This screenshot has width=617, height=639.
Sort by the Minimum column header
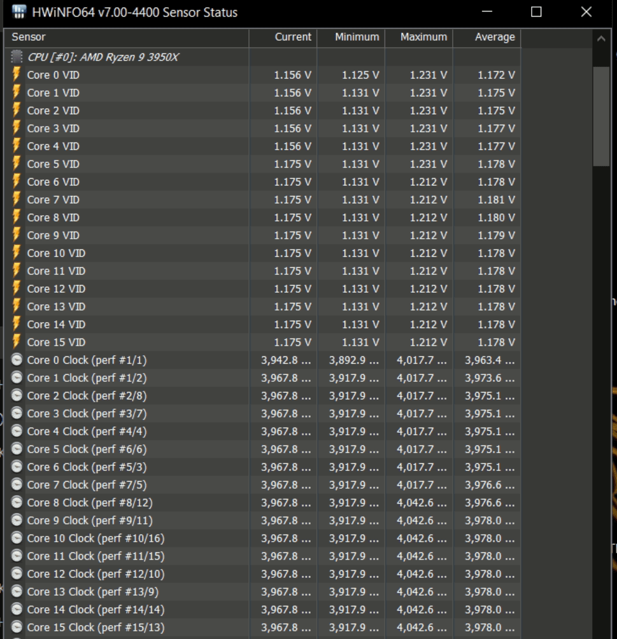[x=351, y=38]
